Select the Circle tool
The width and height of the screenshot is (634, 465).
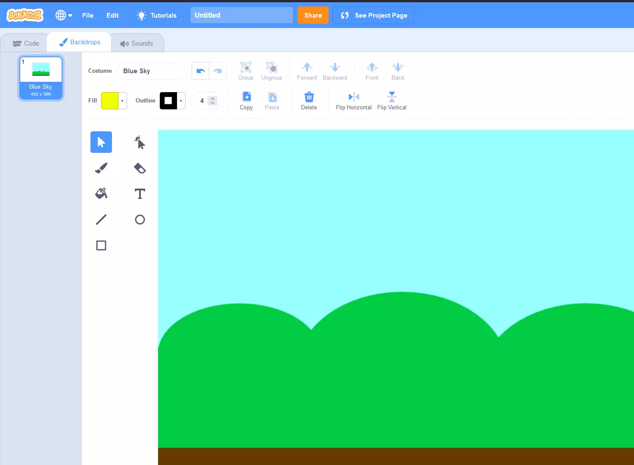coord(140,220)
